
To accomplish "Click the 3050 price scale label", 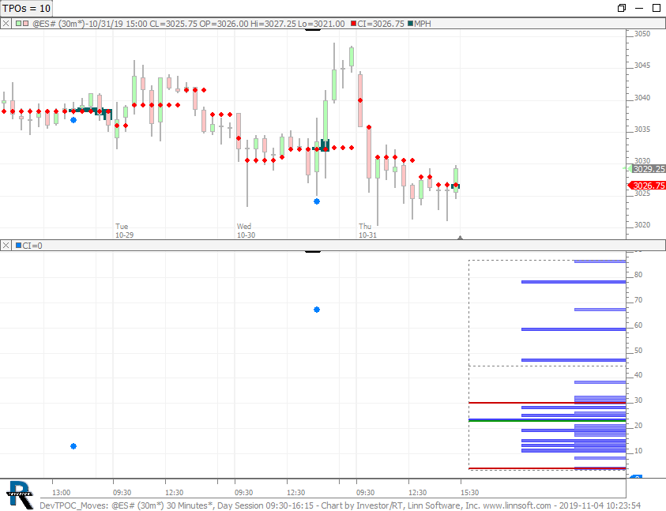I will tap(642, 33).
